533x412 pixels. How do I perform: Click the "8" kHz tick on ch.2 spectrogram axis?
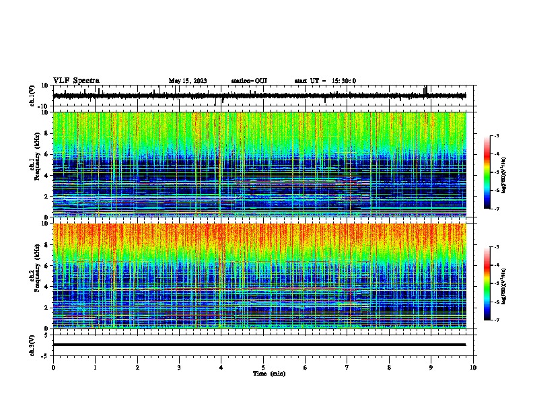point(47,245)
